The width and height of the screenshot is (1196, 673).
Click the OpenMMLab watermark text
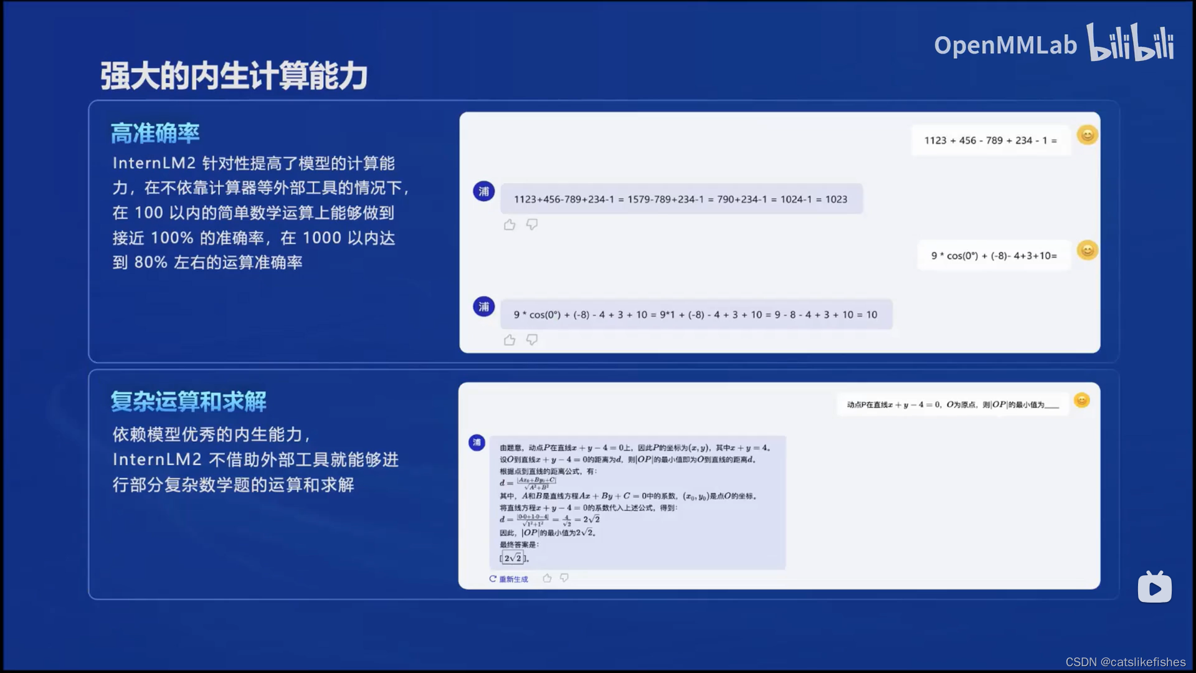coord(1005,45)
